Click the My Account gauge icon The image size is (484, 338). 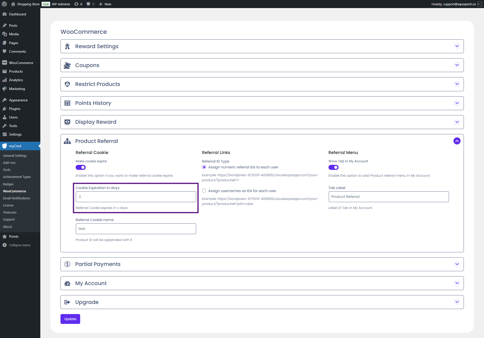pos(67,283)
